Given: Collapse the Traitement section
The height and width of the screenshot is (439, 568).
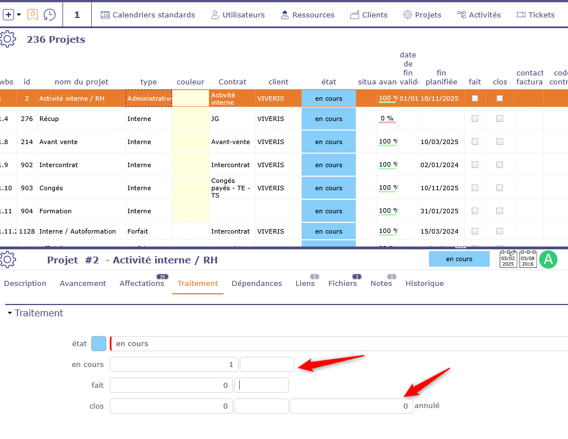Looking at the screenshot, I should click(x=10, y=313).
